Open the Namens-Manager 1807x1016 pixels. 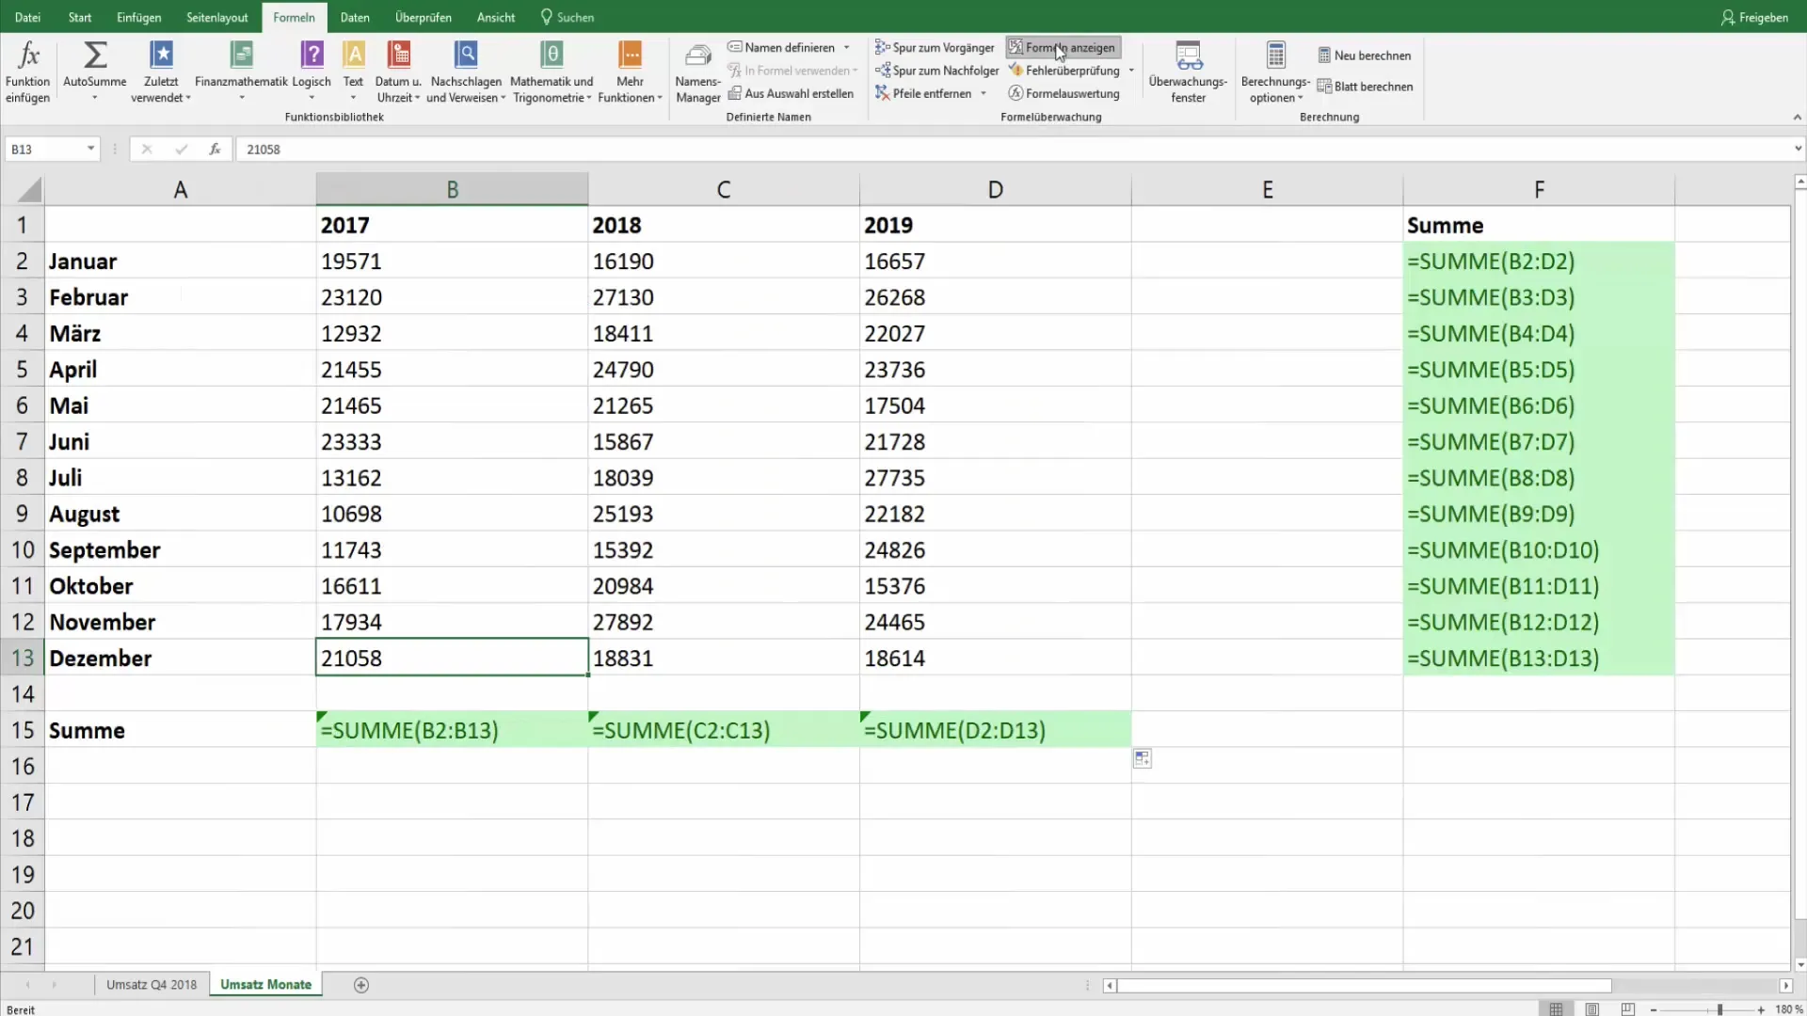(x=698, y=73)
